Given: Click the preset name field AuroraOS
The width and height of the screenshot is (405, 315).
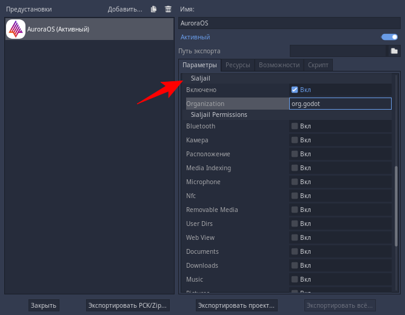Looking at the screenshot, I should [289, 23].
